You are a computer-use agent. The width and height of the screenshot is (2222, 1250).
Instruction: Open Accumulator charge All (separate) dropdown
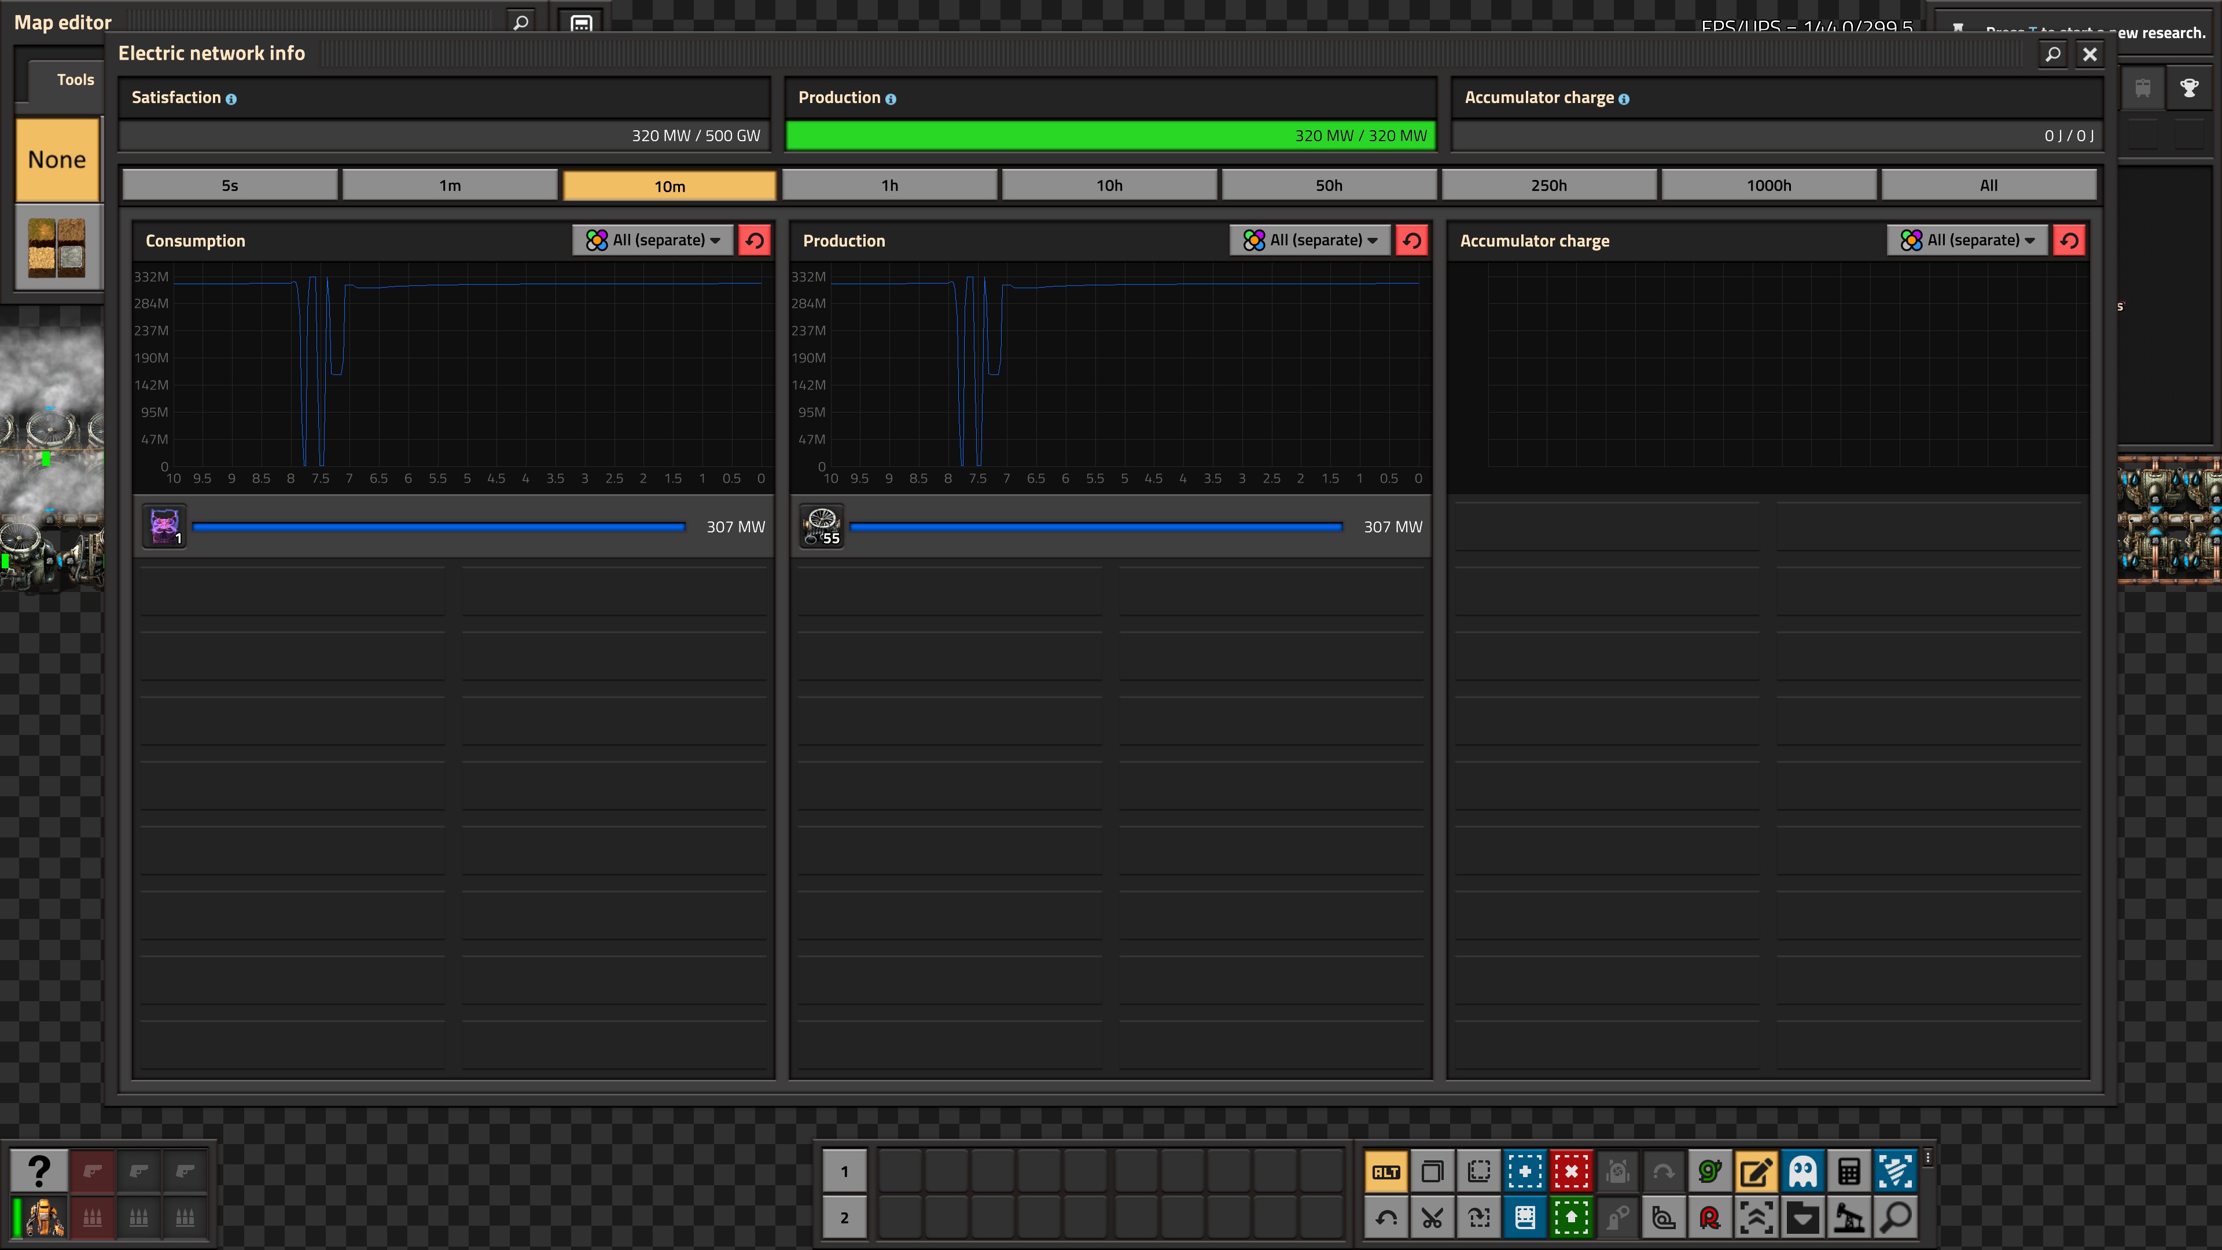coord(1967,240)
